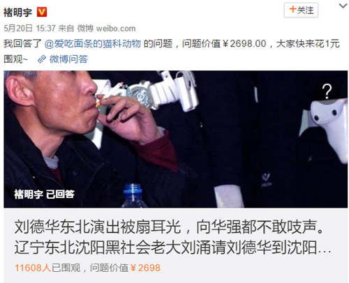Viewport: 349px width, 283px height.
Task: Click the truncated line 辽宁东北沈阳黑社会老大刘涌
Action: coord(120,247)
